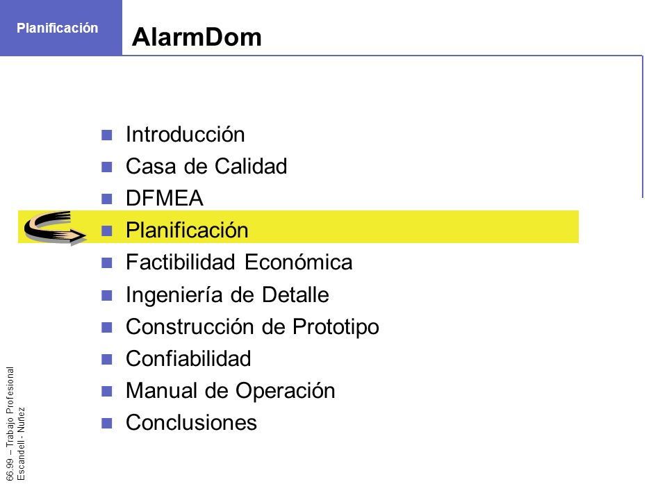Open Factibilidad Económica item
The image size is (667, 500).
(x=239, y=262)
